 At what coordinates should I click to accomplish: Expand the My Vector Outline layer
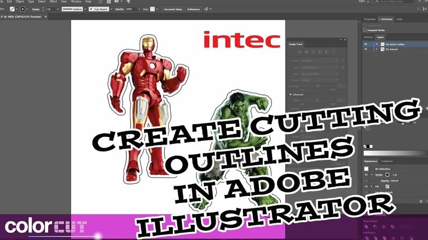[377, 44]
